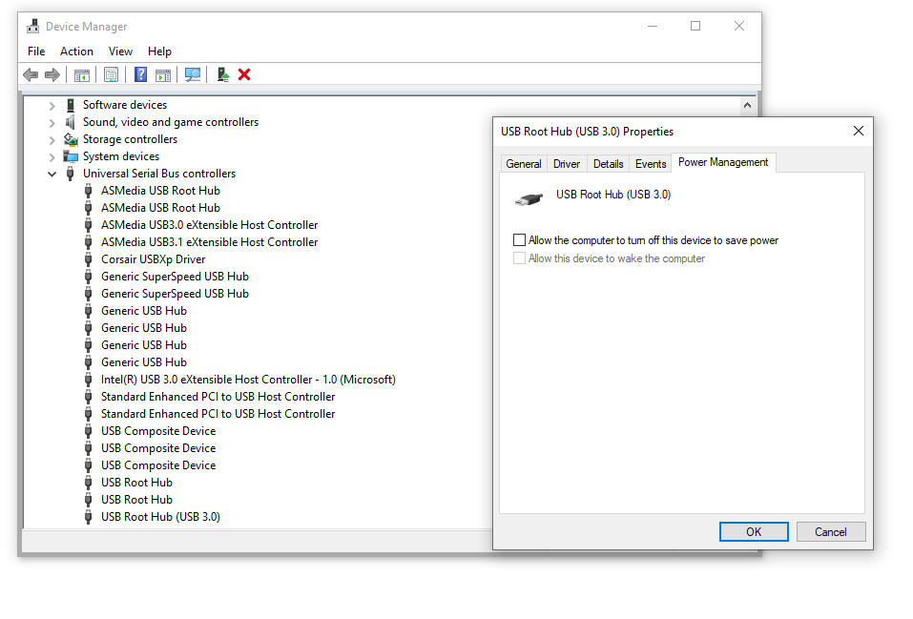Expand the Software devices node
This screenshot has height=619, width=913.
(x=52, y=106)
